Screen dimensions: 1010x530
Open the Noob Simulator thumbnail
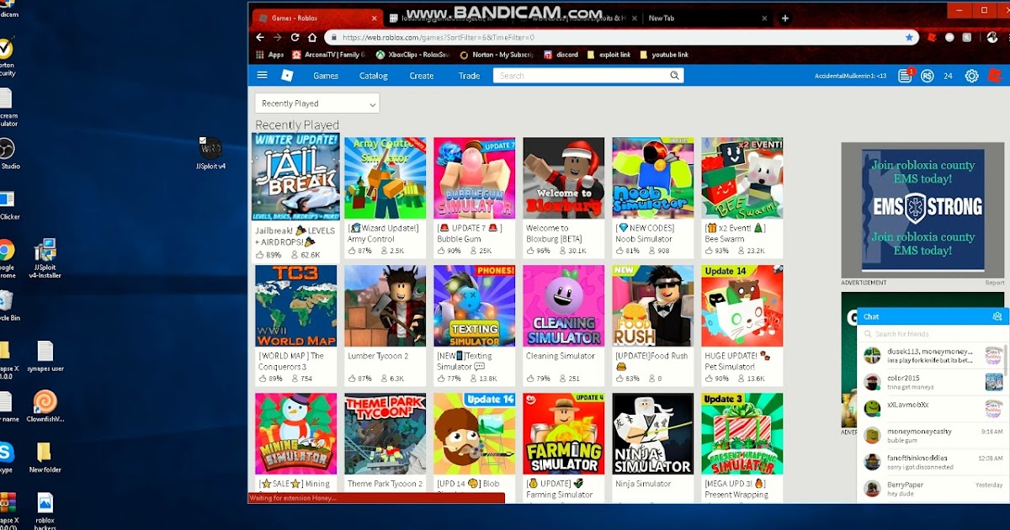pos(653,178)
